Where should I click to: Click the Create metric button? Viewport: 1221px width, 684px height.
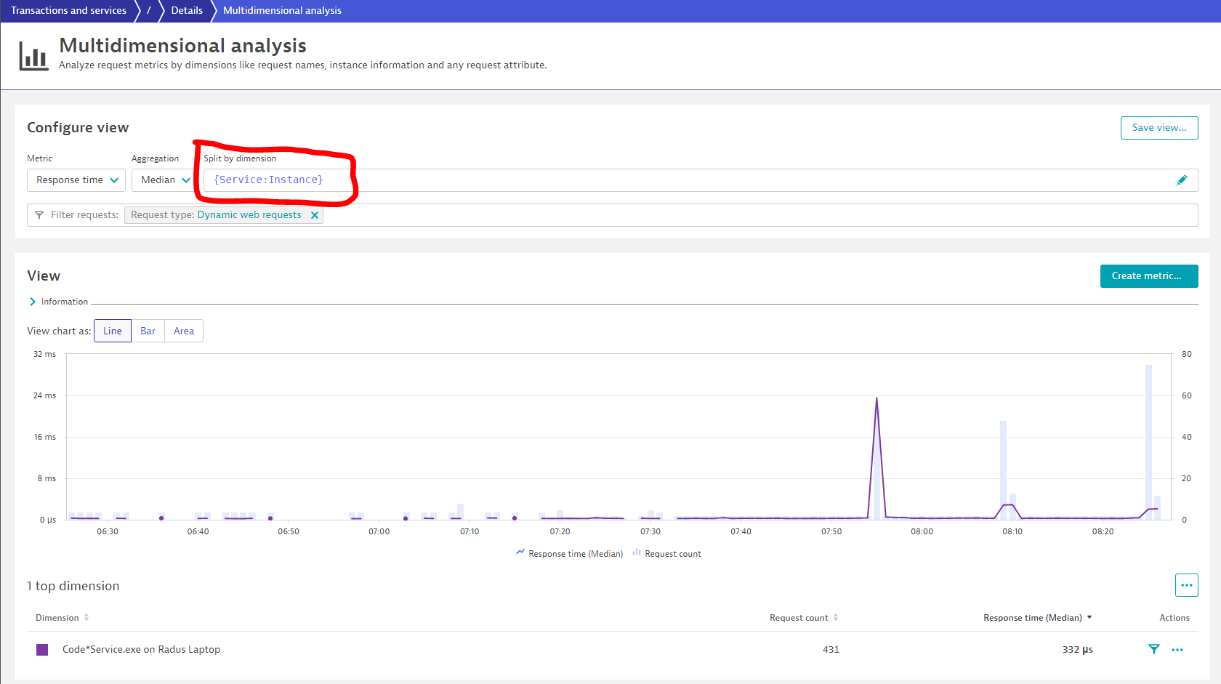[1148, 276]
